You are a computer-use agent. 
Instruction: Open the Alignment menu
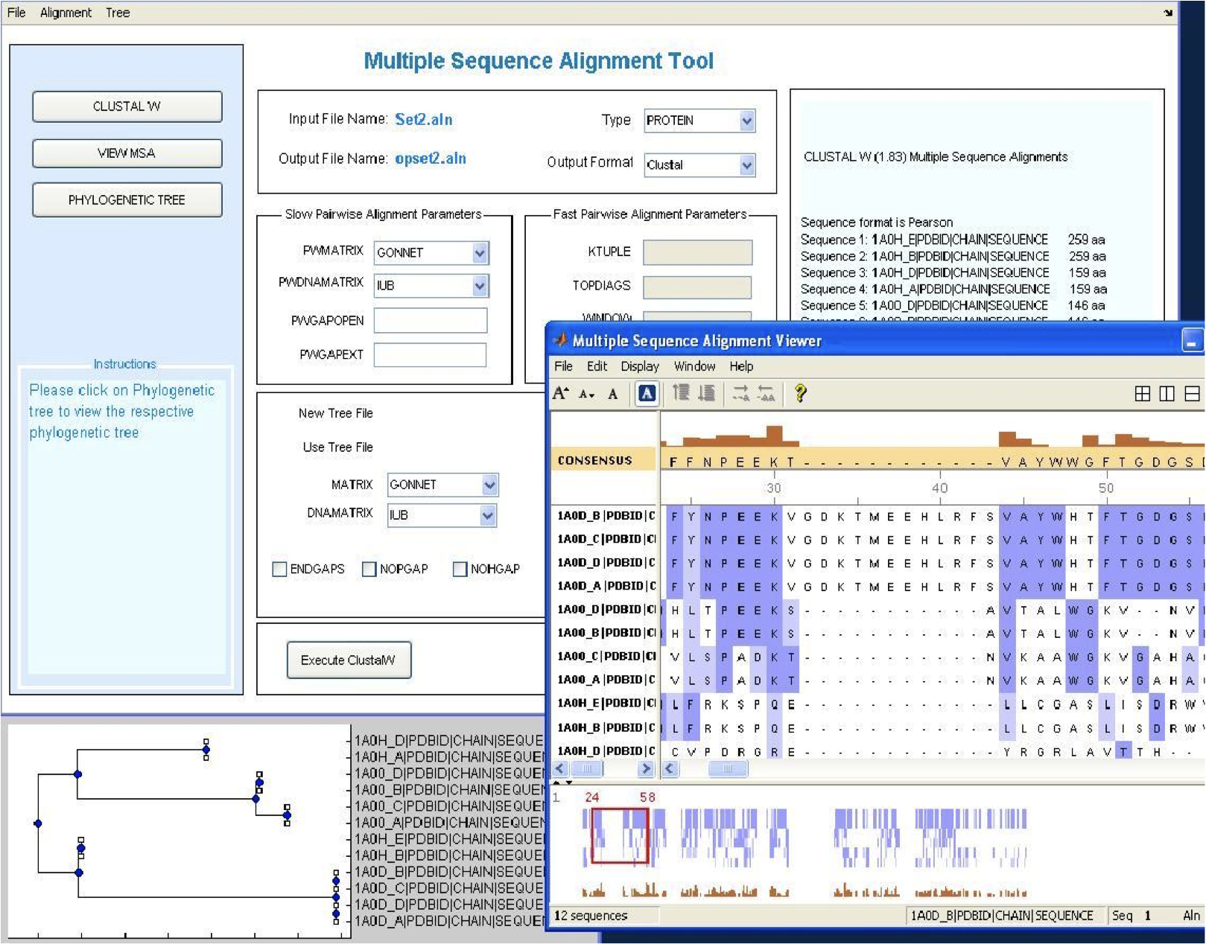pyautogui.click(x=66, y=13)
